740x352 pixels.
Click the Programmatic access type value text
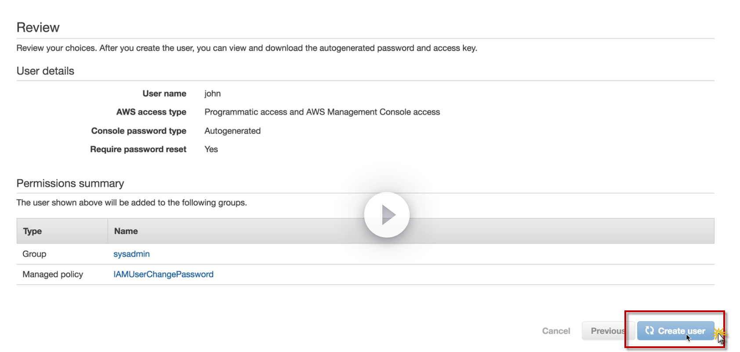click(x=322, y=112)
